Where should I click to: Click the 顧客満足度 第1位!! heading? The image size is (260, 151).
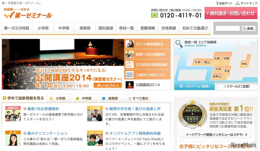point(231,109)
